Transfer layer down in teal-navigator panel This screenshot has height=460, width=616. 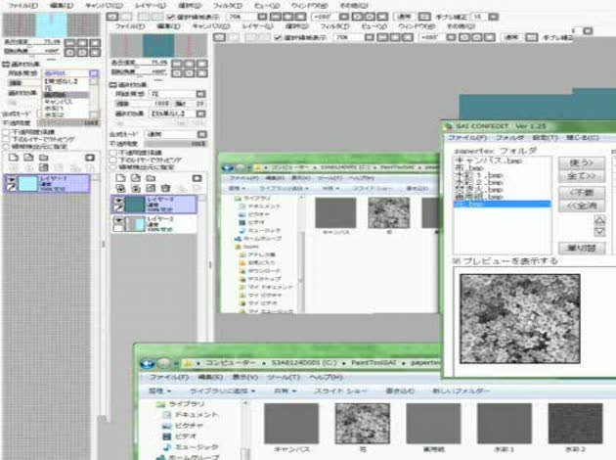coord(120,188)
